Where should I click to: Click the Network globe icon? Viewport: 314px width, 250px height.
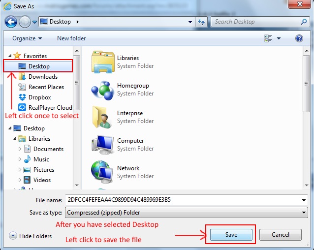(102, 172)
